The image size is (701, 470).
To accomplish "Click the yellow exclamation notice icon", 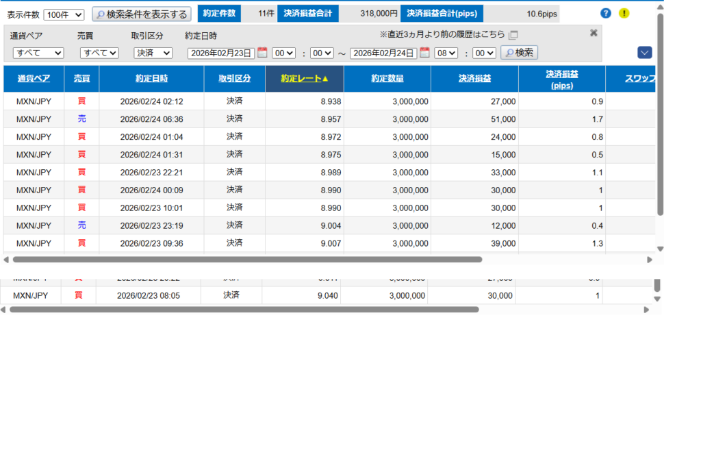I will [x=624, y=14].
